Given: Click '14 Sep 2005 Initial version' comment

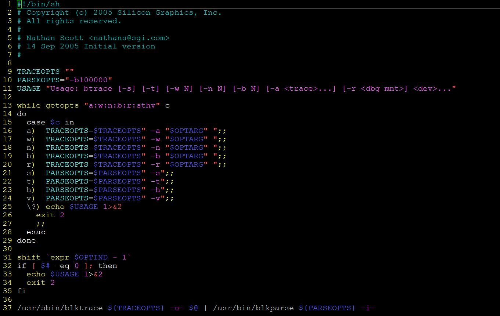Looking at the screenshot, I should pyautogui.click(x=91, y=47).
